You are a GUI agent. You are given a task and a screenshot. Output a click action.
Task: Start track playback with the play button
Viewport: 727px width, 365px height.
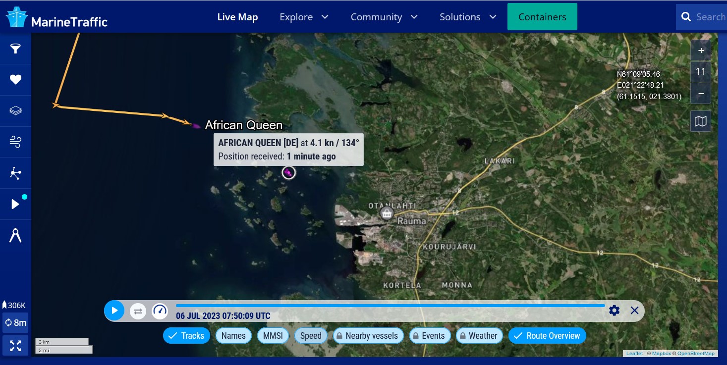114,311
